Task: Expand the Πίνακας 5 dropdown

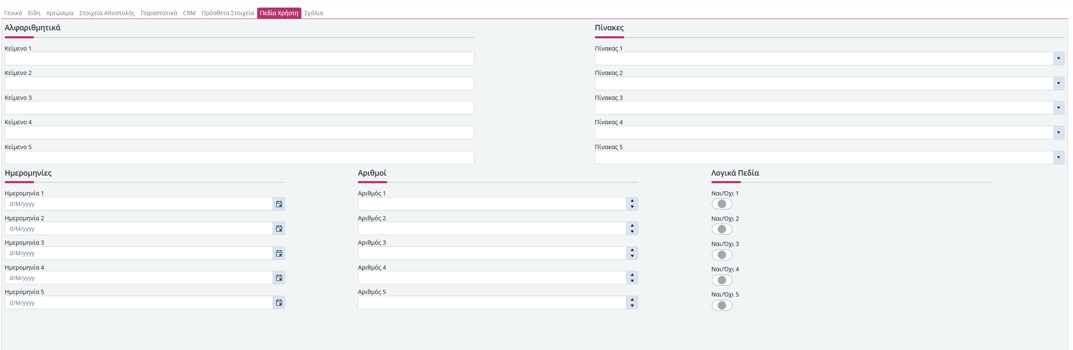Action: click(1058, 158)
